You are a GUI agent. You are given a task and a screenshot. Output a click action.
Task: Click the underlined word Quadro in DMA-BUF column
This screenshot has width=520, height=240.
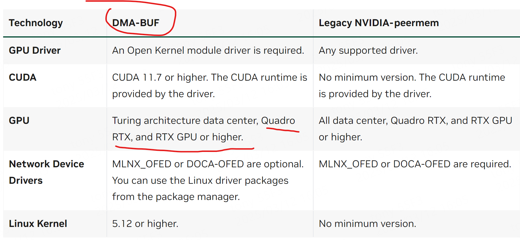[278, 121]
